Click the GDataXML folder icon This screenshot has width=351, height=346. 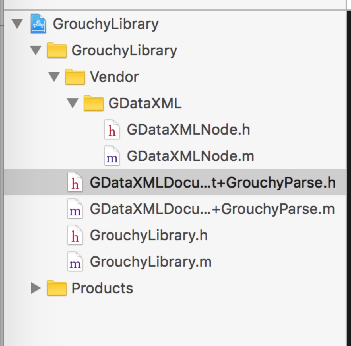pos(94,103)
